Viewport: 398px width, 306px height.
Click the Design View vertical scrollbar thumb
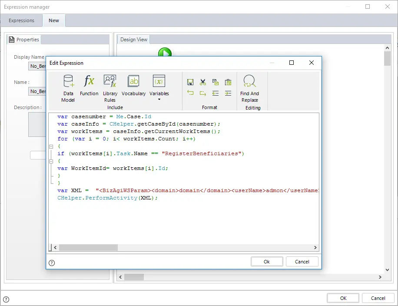[387, 58]
